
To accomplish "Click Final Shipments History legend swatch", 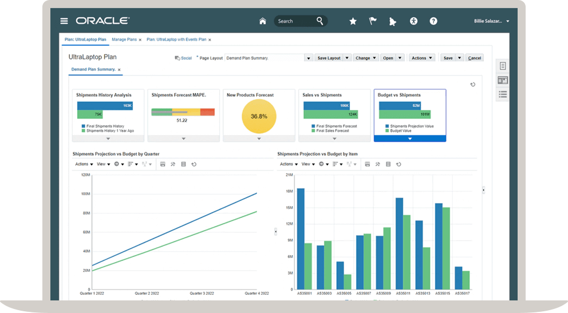I will [x=84, y=126].
